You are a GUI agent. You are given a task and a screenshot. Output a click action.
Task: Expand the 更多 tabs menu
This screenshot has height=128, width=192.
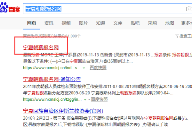pyautogui.click(x=187, y=23)
